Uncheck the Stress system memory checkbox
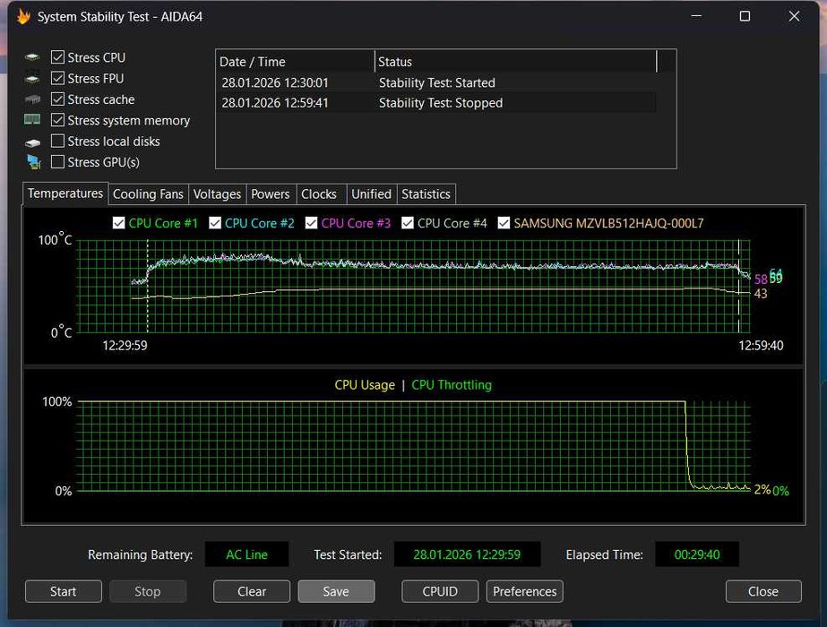 (x=57, y=120)
